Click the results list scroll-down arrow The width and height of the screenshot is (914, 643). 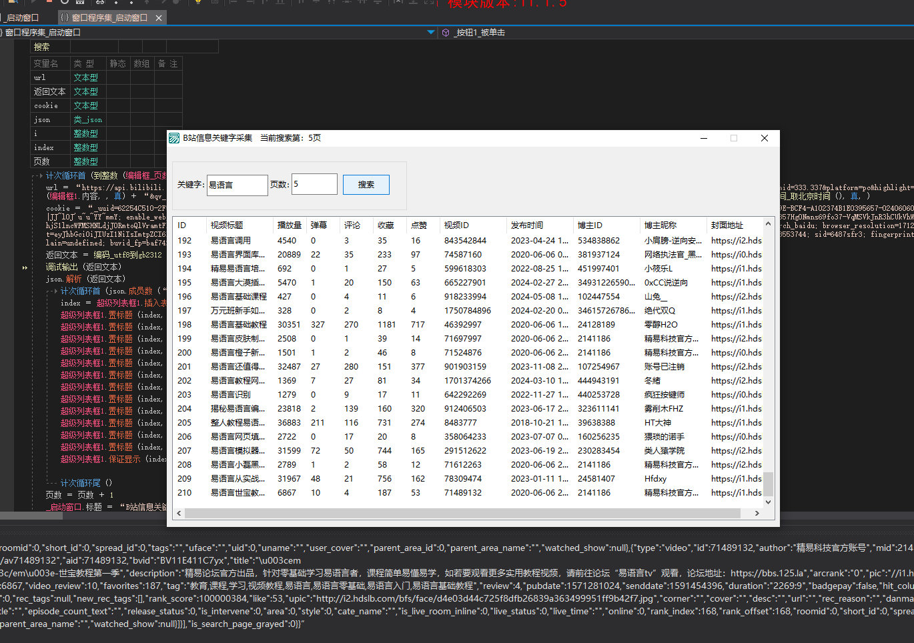pos(768,502)
